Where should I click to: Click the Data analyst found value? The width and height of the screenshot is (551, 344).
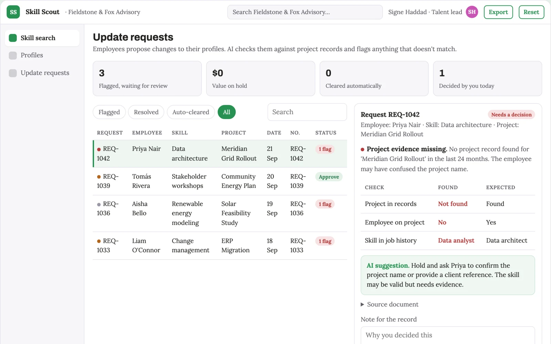coord(456,240)
